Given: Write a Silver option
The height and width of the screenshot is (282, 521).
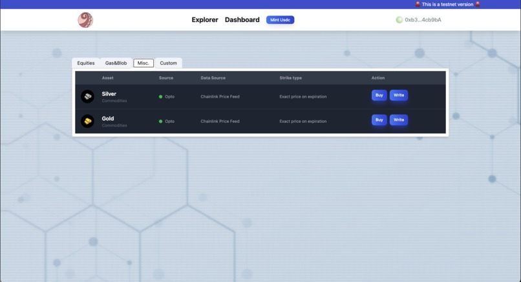Looking at the screenshot, I should click(x=399, y=95).
